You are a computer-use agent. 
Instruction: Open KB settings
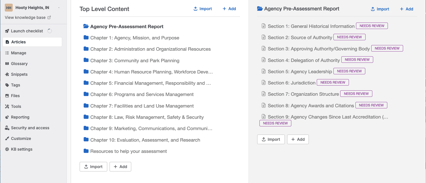21,149
